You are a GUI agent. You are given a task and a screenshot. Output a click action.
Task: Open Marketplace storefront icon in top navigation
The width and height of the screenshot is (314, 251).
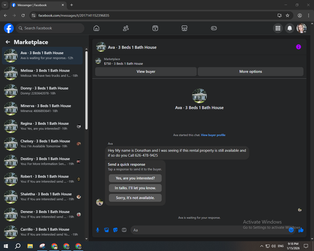[x=185, y=28]
